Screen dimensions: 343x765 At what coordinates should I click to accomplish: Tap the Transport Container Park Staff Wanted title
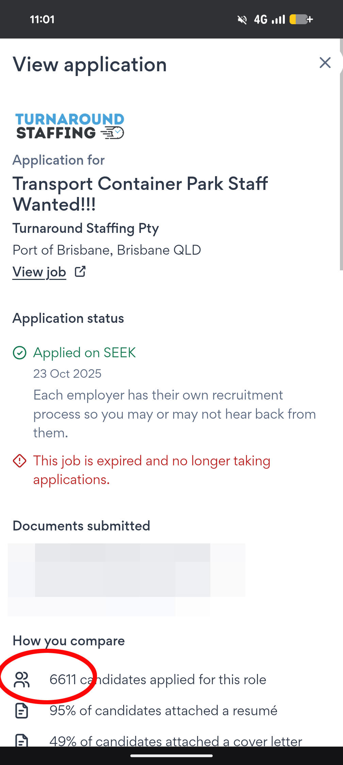coord(140,194)
